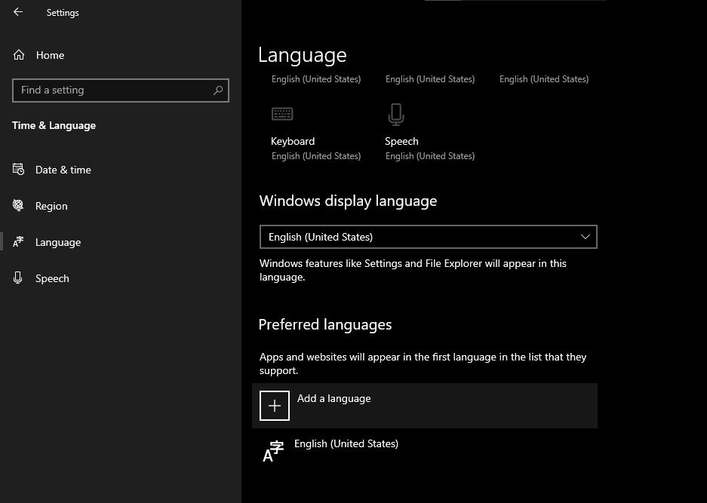Click the Region globe icon in sidebar
Image resolution: width=707 pixels, height=503 pixels.
click(x=17, y=205)
